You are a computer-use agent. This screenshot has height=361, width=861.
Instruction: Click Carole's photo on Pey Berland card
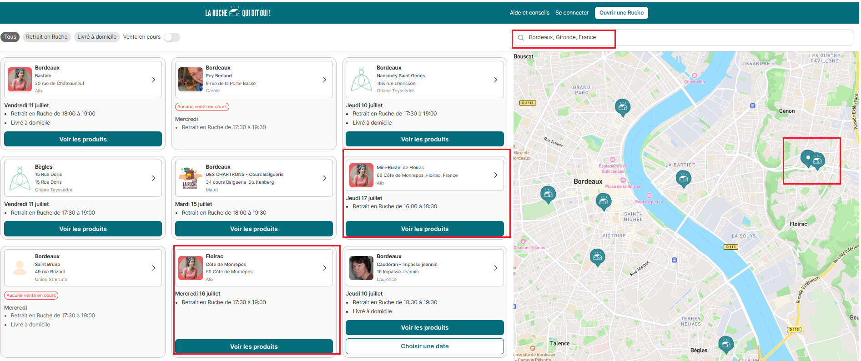[x=191, y=80]
